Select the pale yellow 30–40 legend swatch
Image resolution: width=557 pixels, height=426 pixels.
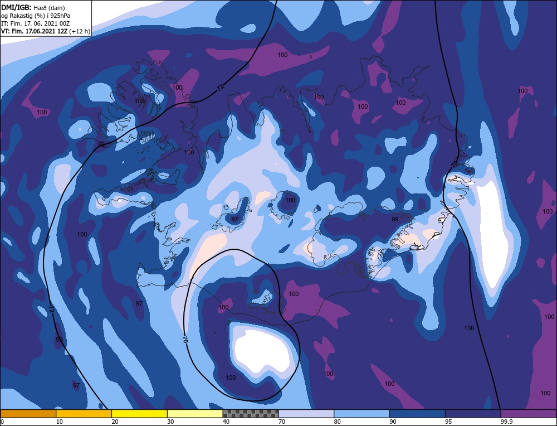coord(195,414)
